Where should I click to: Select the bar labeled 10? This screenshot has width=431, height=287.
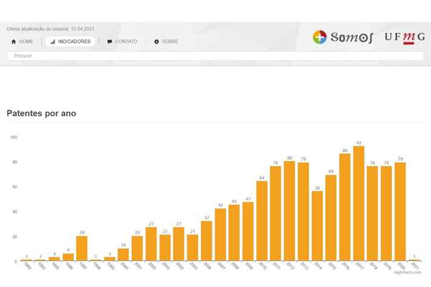[123, 254]
